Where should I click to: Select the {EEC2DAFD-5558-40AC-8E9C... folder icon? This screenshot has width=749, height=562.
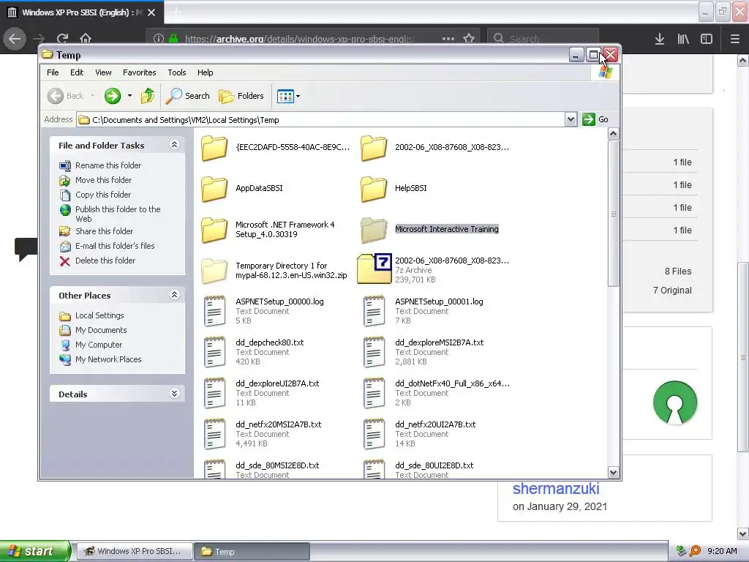pyautogui.click(x=214, y=148)
